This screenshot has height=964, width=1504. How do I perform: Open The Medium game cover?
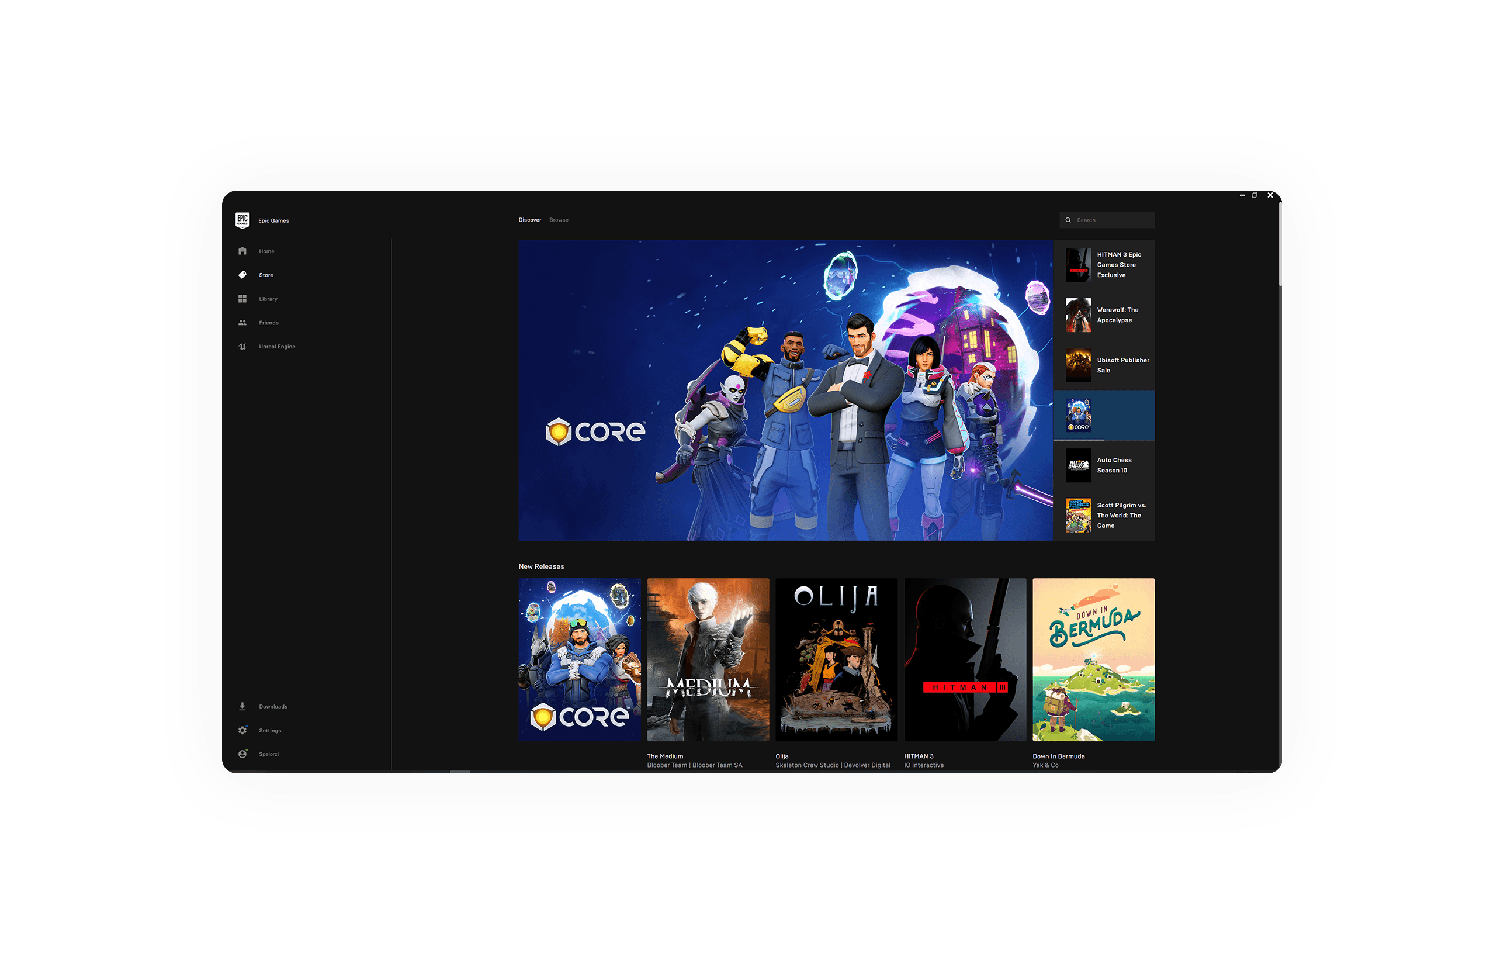[708, 659]
